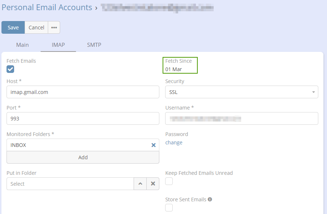
Task: Clear the Put in Folder selection
Action: [x=153, y=184]
